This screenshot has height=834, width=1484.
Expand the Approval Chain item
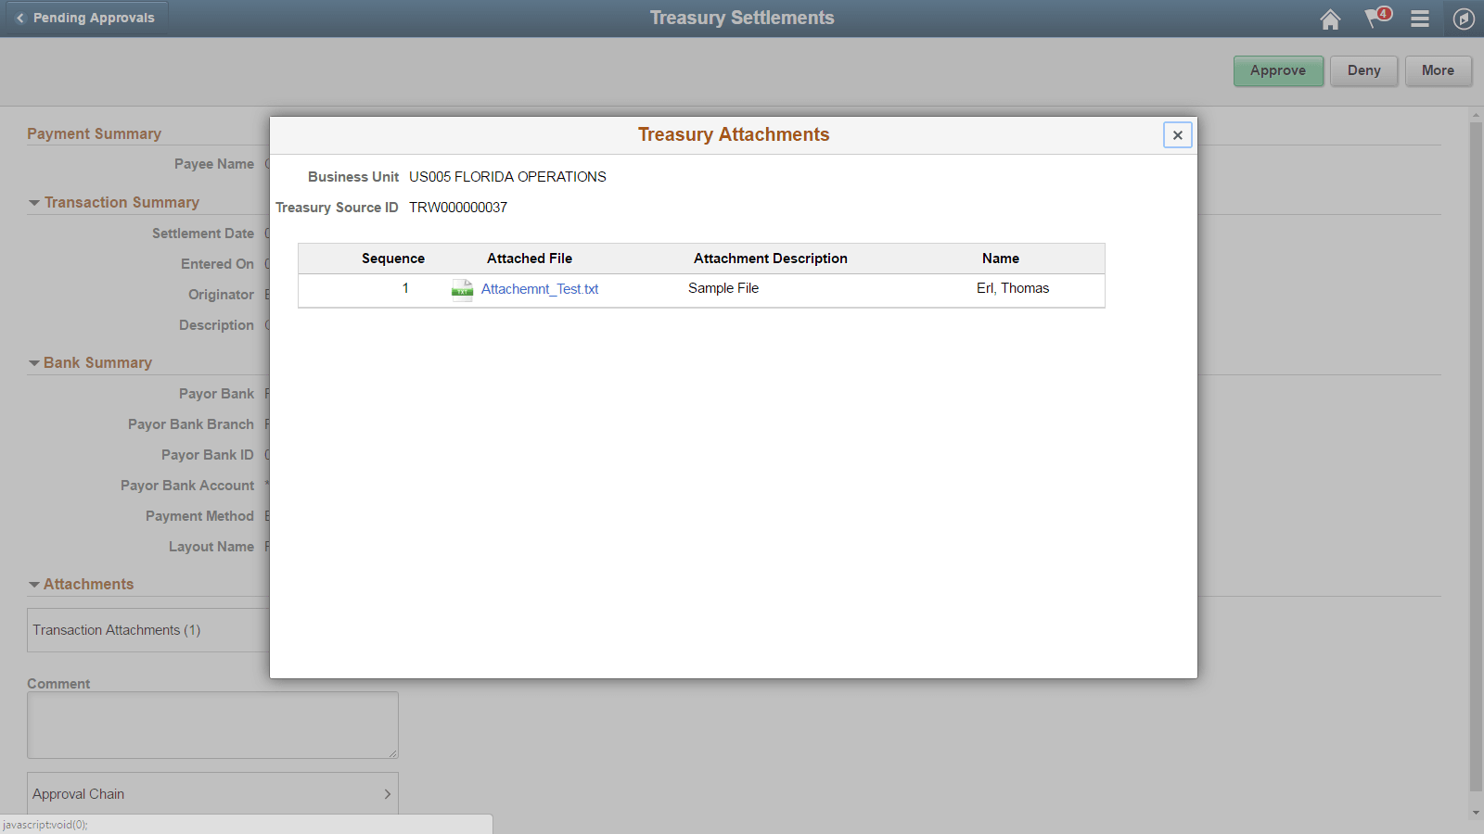(x=388, y=793)
